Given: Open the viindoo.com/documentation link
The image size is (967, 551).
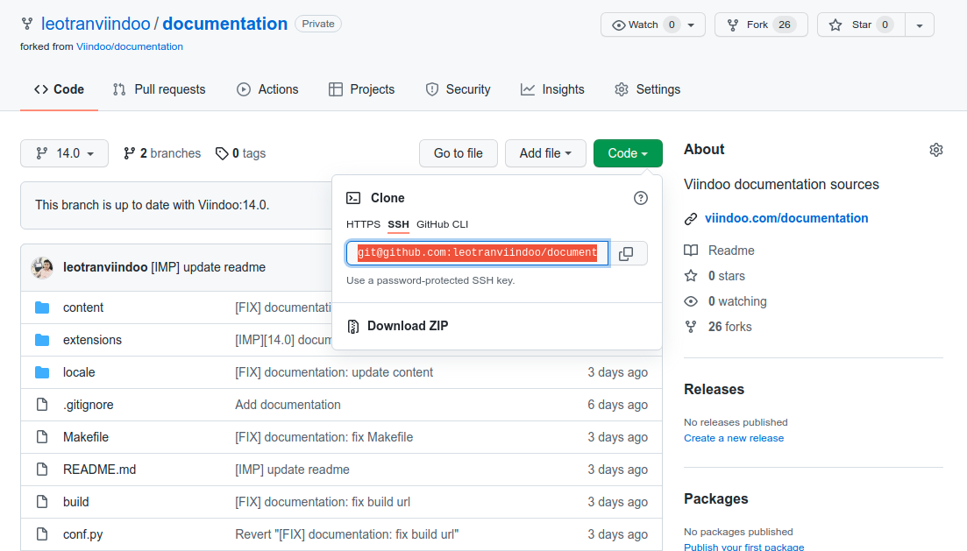Looking at the screenshot, I should point(786,218).
